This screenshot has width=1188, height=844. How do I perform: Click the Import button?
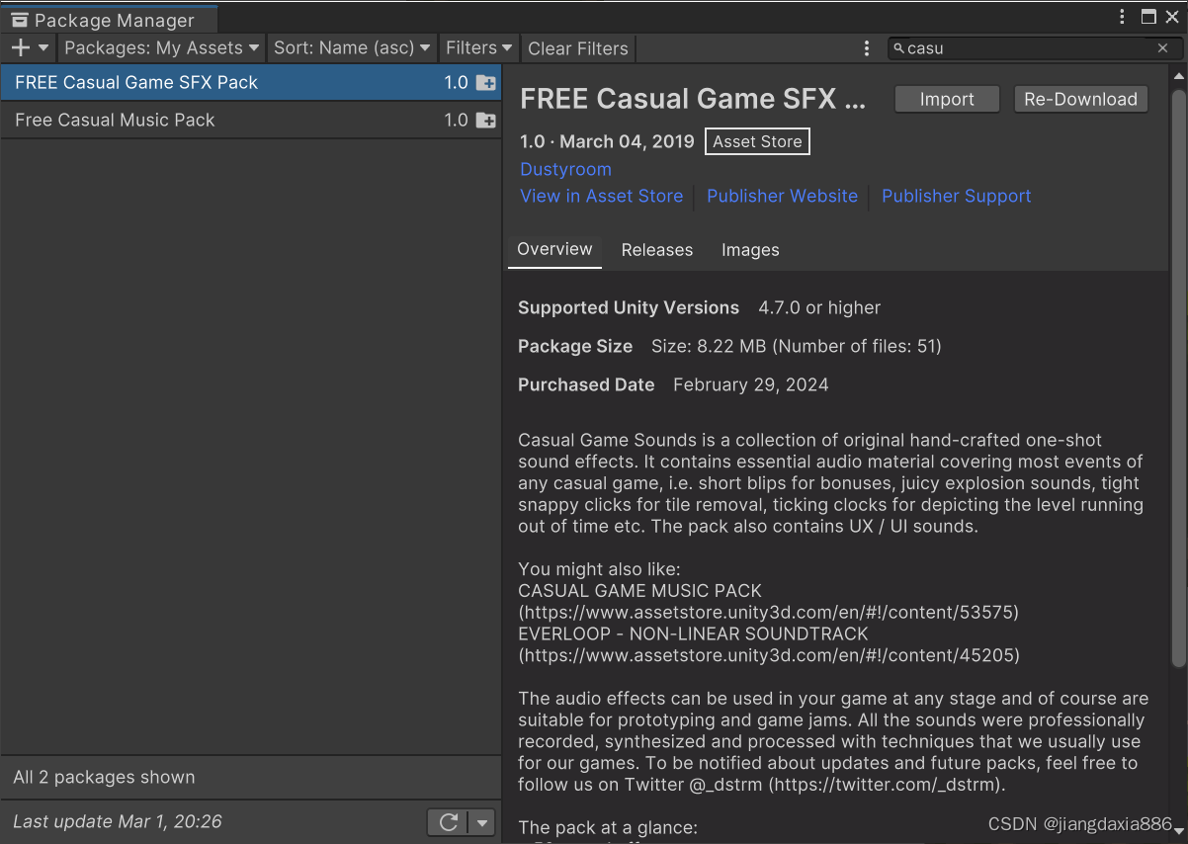947,99
